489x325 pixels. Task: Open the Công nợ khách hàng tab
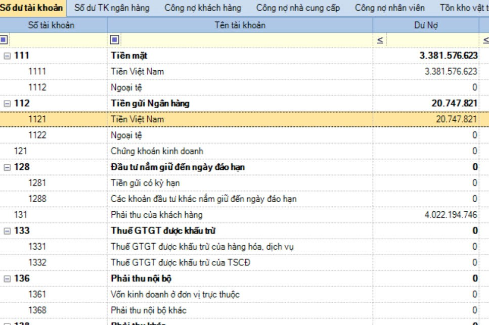coord(203,8)
